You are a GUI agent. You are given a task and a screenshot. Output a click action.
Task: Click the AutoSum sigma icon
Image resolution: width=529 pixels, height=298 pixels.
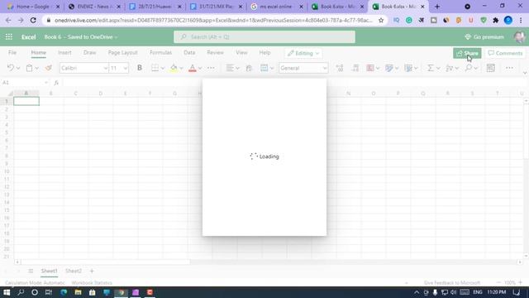tap(430, 68)
